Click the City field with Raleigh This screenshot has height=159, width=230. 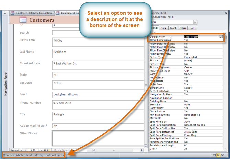(98, 116)
